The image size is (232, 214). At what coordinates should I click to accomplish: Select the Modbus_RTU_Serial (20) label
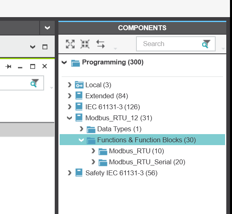point(147,162)
